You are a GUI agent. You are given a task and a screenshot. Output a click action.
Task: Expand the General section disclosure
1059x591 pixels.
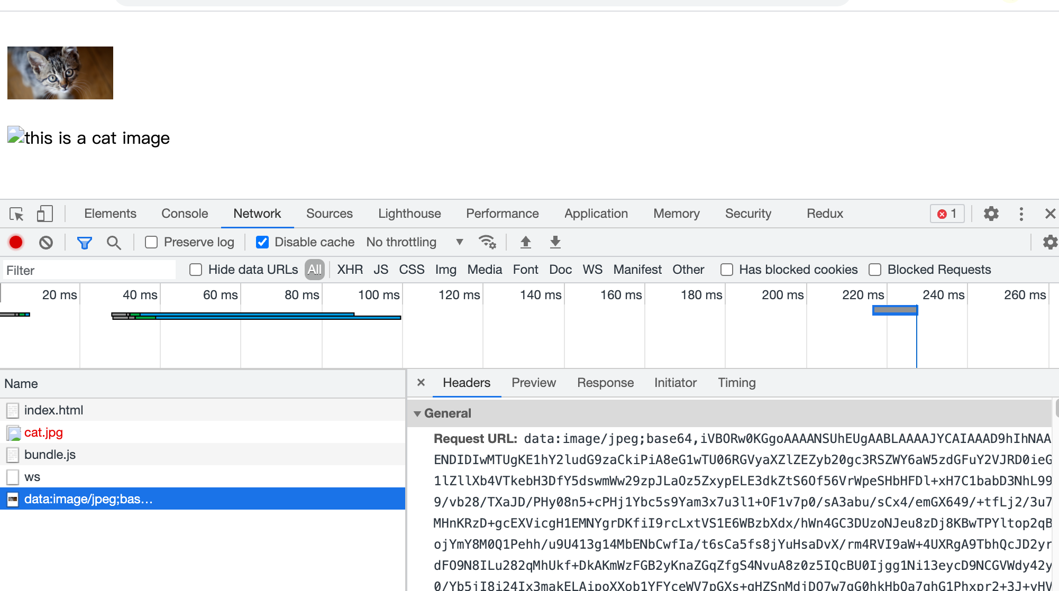point(417,413)
